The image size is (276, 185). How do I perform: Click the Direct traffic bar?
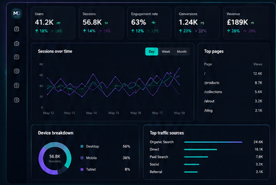coord(201,150)
